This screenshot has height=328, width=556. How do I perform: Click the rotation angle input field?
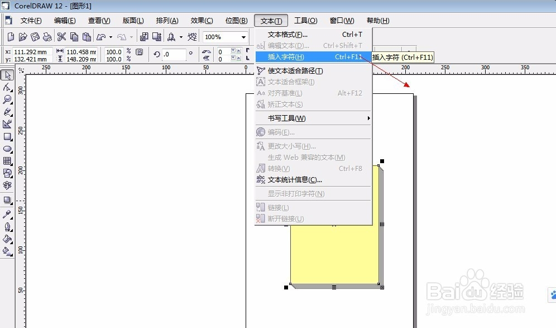coord(174,55)
